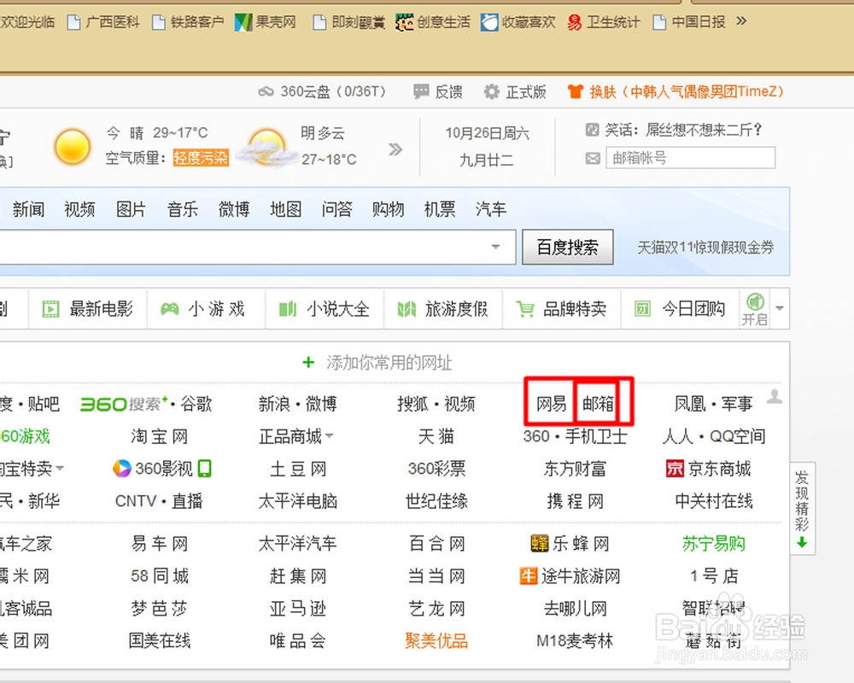
Task: Open 今日团购 category
Action: point(680,309)
